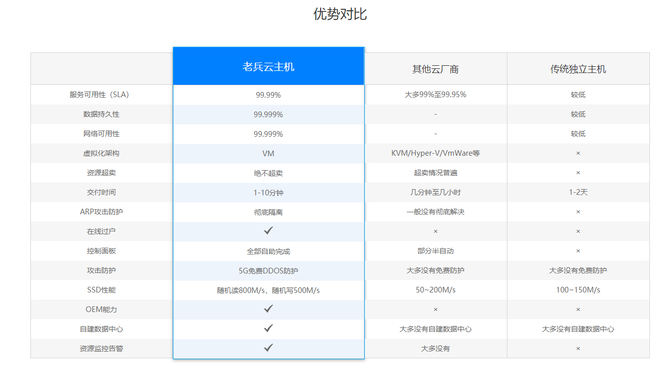Screen dimensions: 670x367
Task: Click the 大多没有 cell in 资源监控告警 row
Action: click(x=435, y=348)
